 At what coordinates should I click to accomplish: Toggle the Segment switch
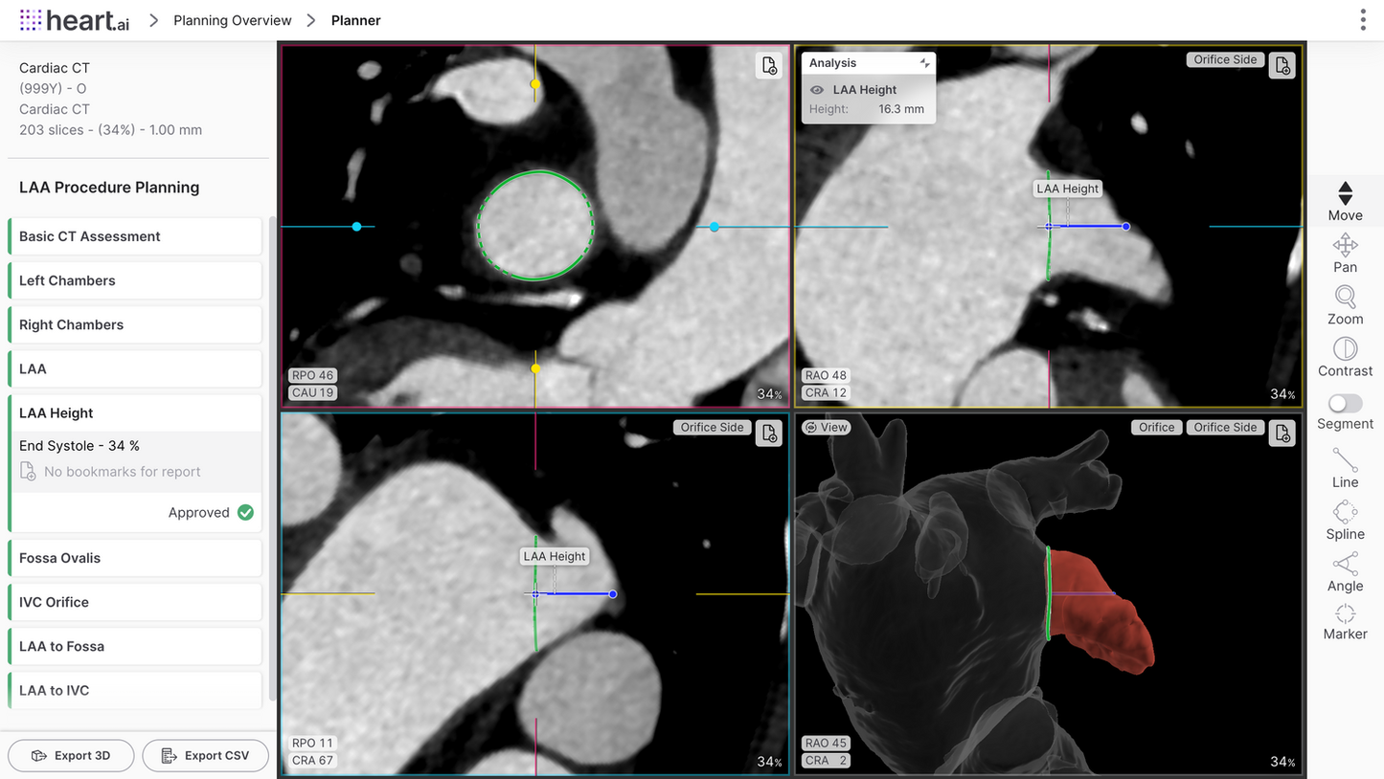point(1345,403)
